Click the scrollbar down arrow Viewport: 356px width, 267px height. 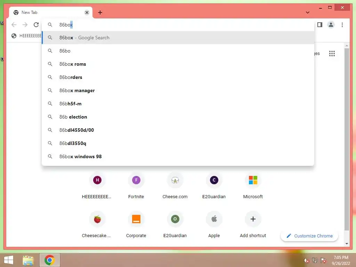click(x=347, y=244)
